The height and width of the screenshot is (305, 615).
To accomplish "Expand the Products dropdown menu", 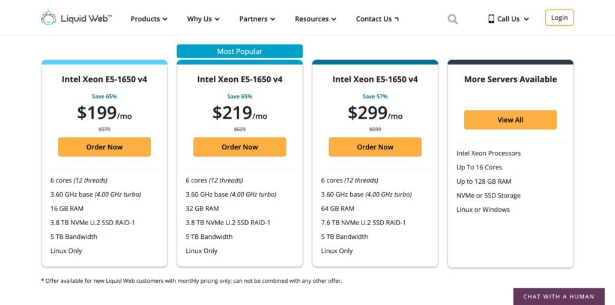I will click(x=149, y=19).
